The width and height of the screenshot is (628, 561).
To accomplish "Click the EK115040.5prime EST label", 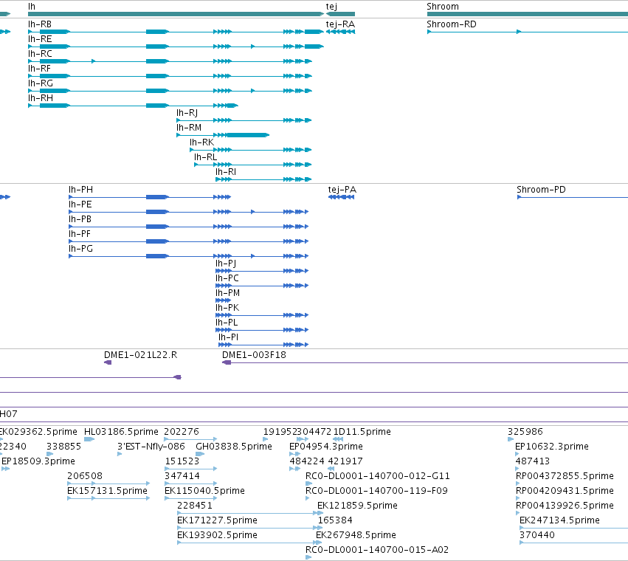I will point(204,491).
